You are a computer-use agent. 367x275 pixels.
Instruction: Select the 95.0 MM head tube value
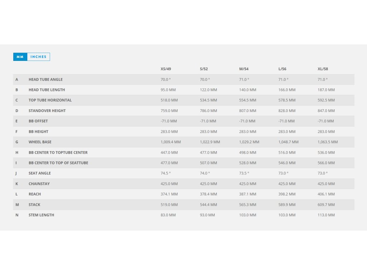[x=168, y=90]
